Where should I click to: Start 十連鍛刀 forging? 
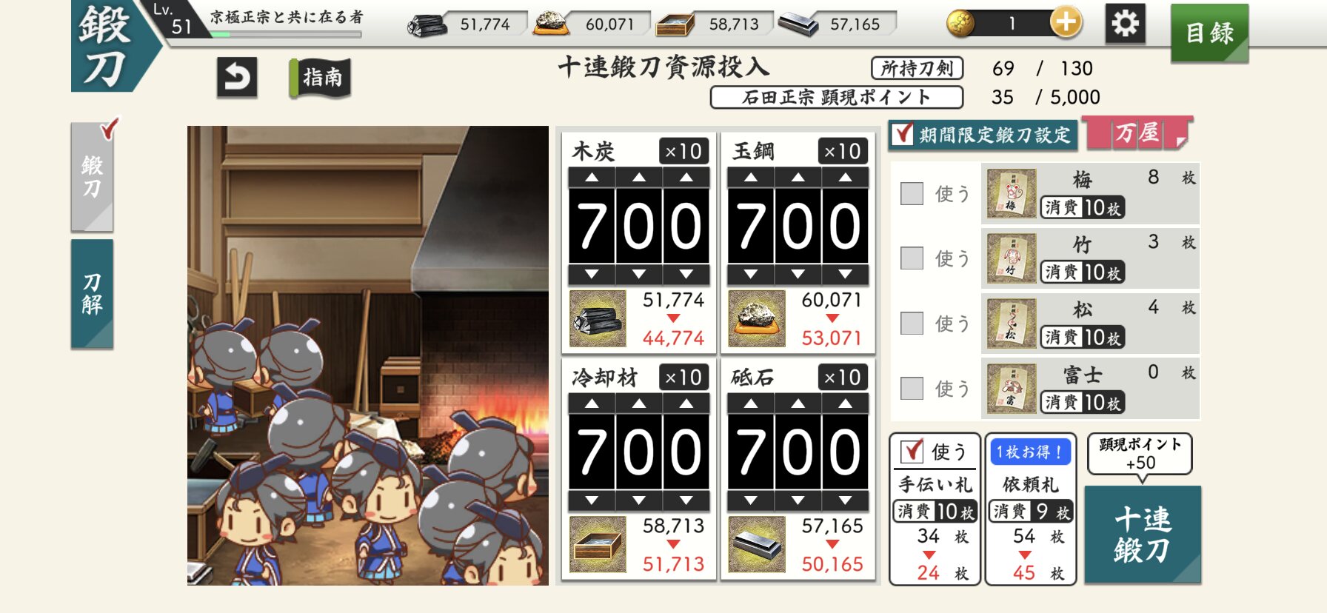point(1143,535)
